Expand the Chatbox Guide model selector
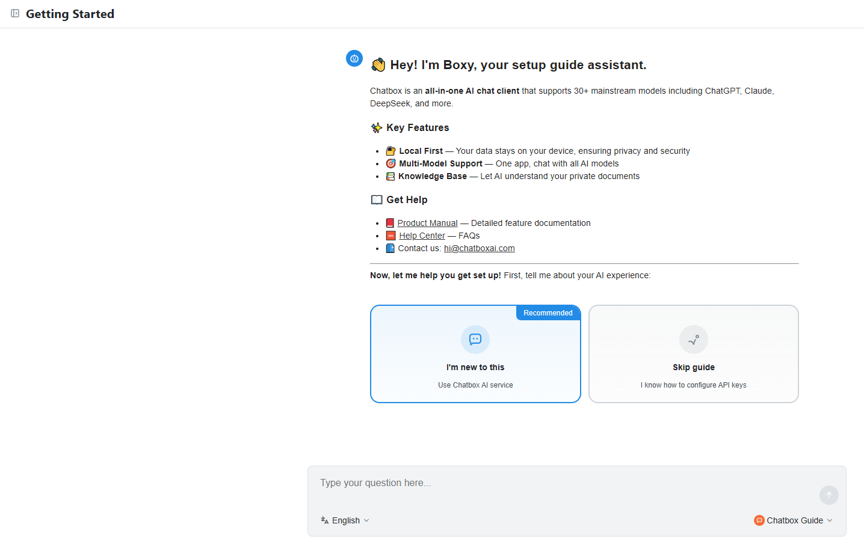 793,520
